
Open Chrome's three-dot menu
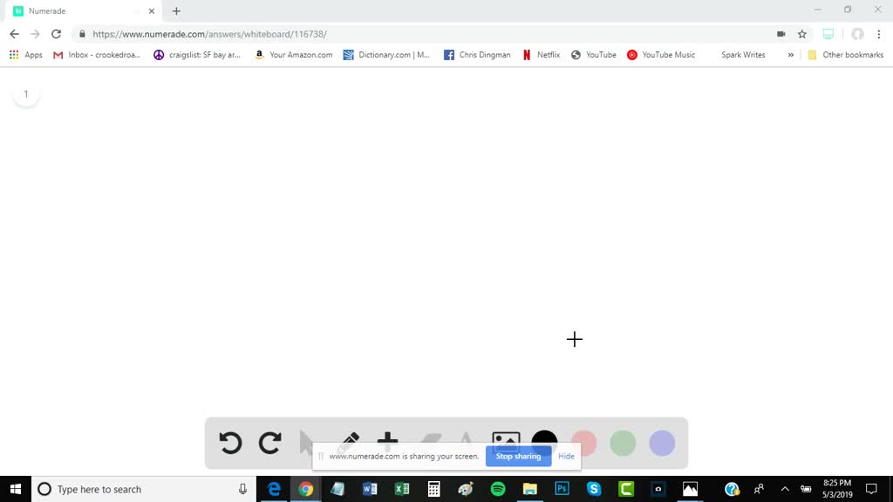[x=881, y=34]
